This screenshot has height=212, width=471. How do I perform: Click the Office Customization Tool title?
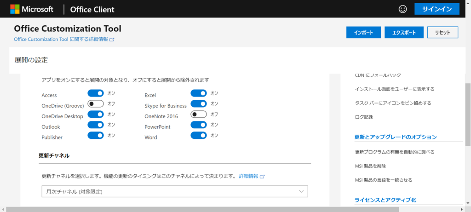pos(68,29)
